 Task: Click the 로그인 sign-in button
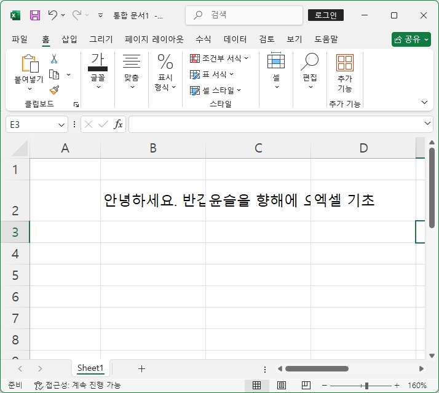(x=326, y=15)
